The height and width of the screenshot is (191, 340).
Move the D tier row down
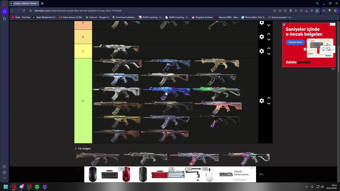click(269, 104)
